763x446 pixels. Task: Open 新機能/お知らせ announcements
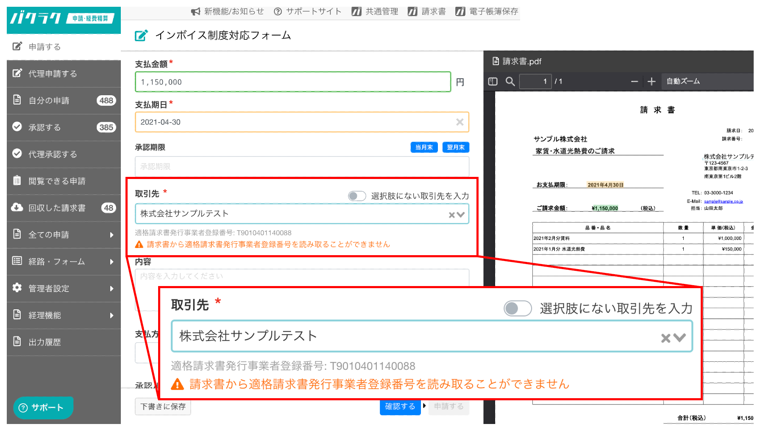tap(227, 11)
